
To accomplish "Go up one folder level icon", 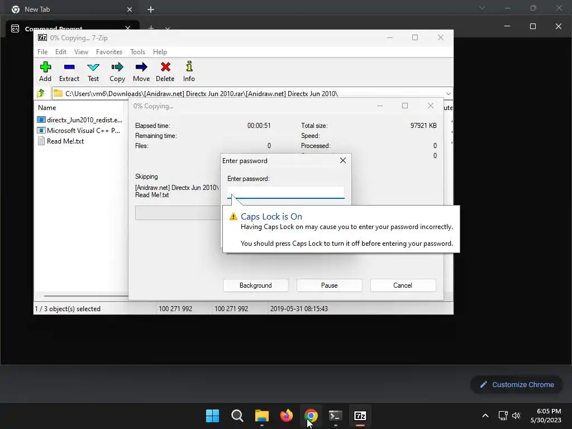I will 40,93.
